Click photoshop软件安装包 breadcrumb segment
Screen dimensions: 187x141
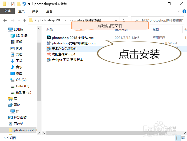click(85, 20)
